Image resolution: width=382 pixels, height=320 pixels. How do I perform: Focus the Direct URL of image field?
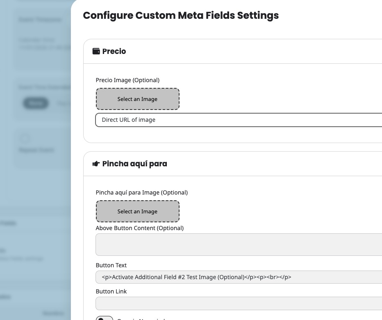coord(239,120)
